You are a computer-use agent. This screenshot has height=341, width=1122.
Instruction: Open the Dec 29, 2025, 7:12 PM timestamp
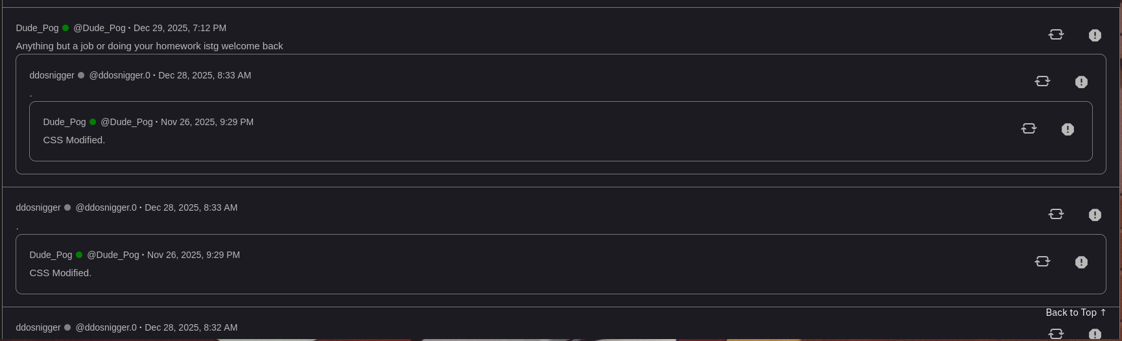tap(180, 28)
